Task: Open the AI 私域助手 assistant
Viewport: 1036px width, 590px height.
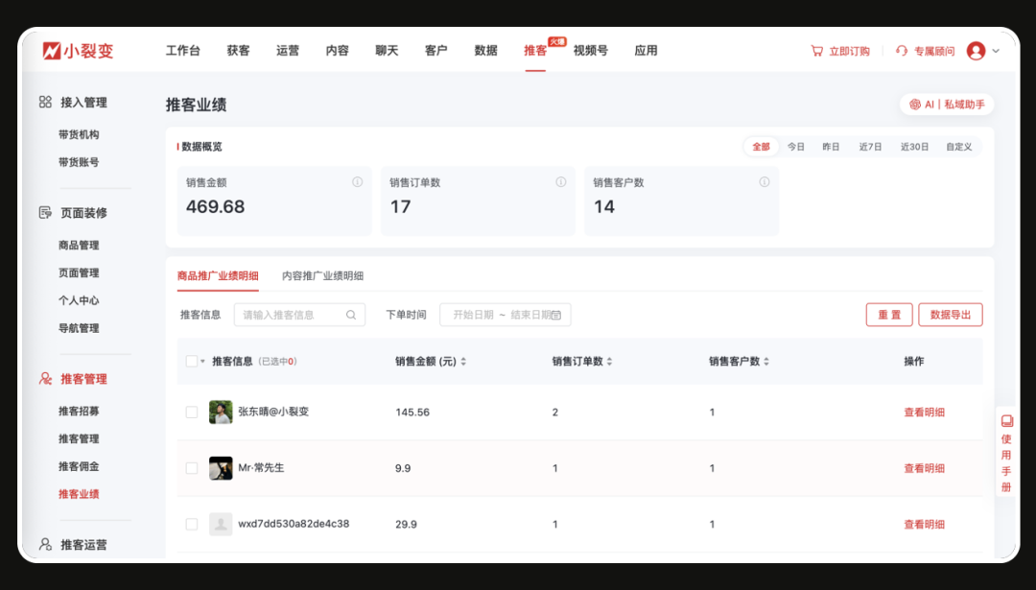Action: coord(946,104)
